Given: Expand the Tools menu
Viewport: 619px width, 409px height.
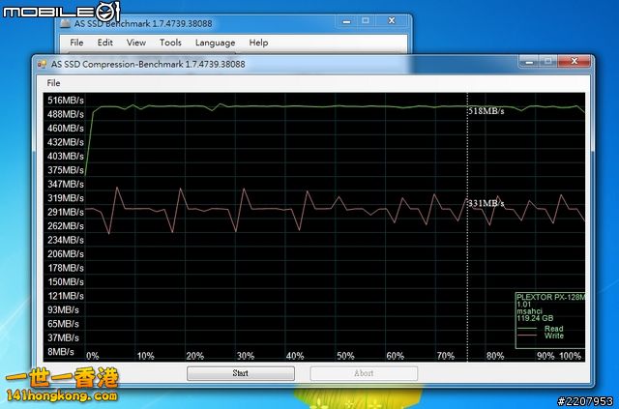Looking at the screenshot, I should click(x=170, y=43).
